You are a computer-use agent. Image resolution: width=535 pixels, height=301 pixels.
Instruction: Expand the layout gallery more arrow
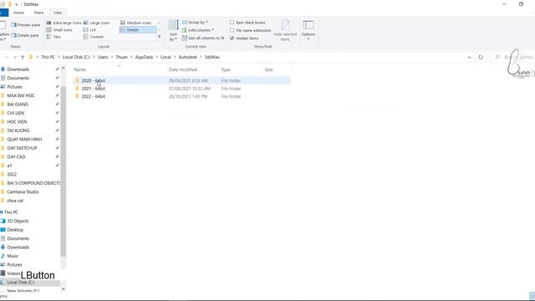tap(159, 37)
